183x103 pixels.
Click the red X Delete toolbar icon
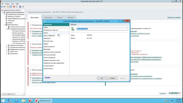[14, 7]
